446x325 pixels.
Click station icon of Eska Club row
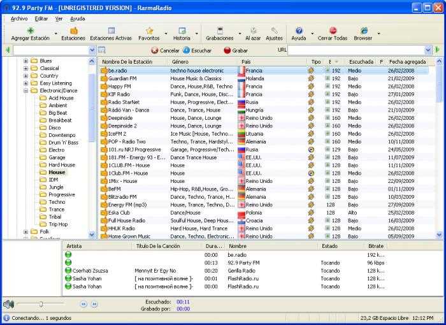(104, 213)
